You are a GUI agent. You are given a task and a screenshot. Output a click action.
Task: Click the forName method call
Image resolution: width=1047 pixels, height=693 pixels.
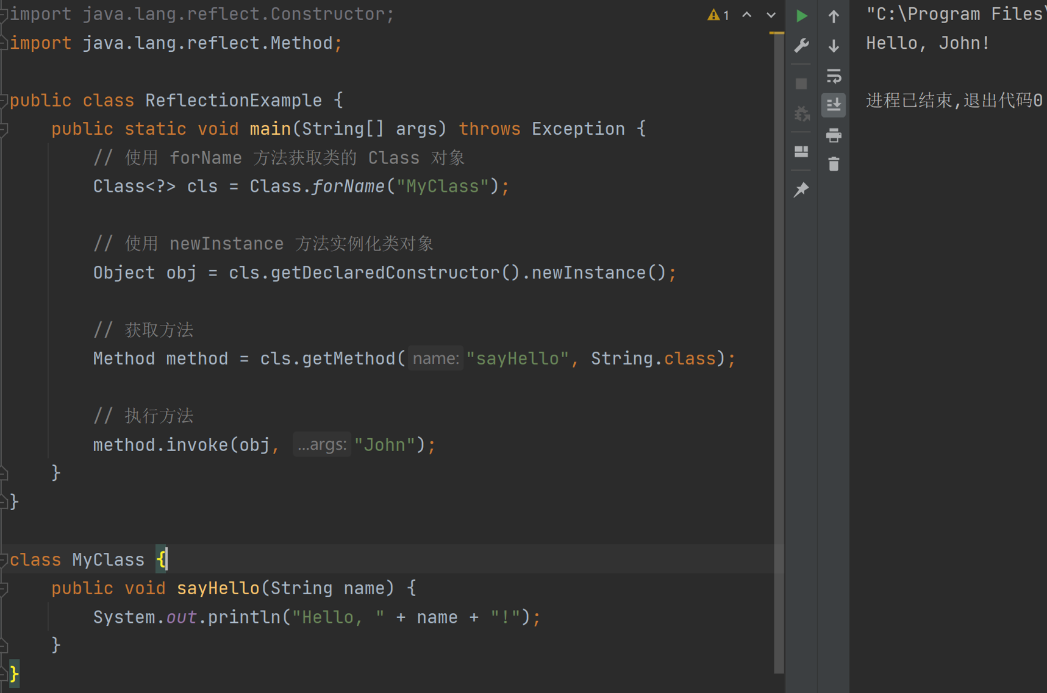pos(348,187)
